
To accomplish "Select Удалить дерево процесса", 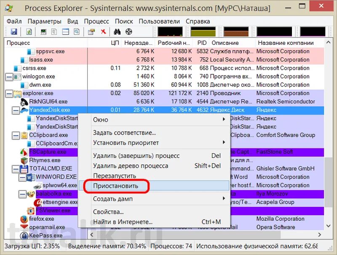I will (154, 165).
